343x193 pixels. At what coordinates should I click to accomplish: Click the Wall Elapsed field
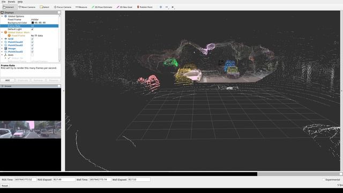[139, 180]
